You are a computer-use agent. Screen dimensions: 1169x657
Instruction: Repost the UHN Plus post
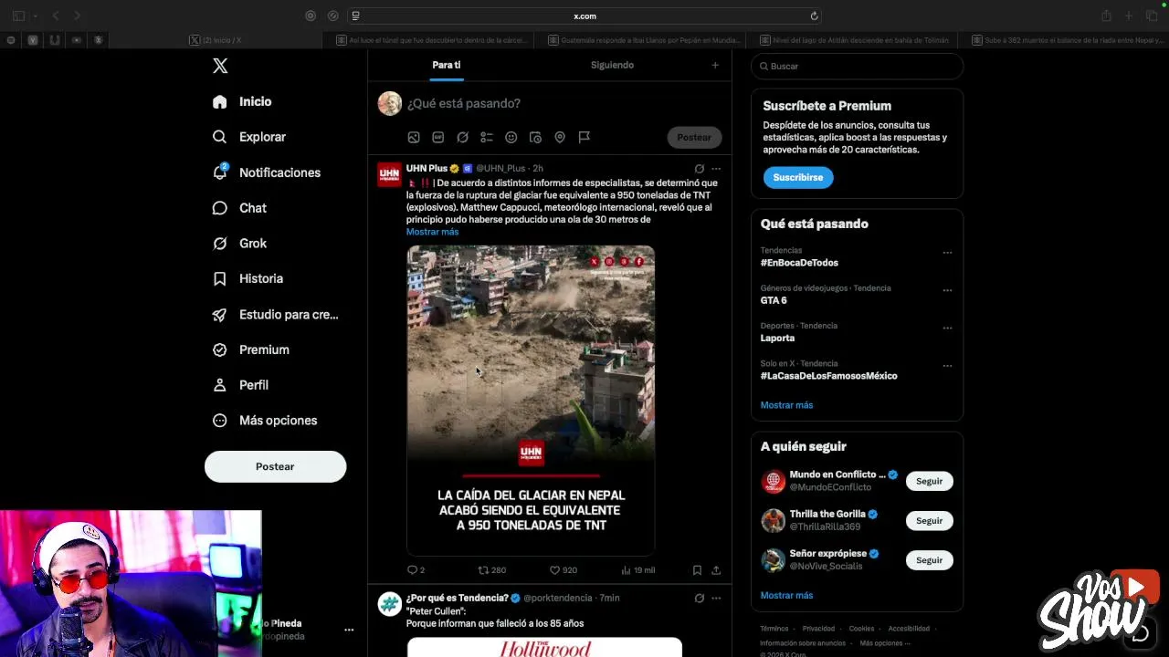pyautogui.click(x=492, y=570)
